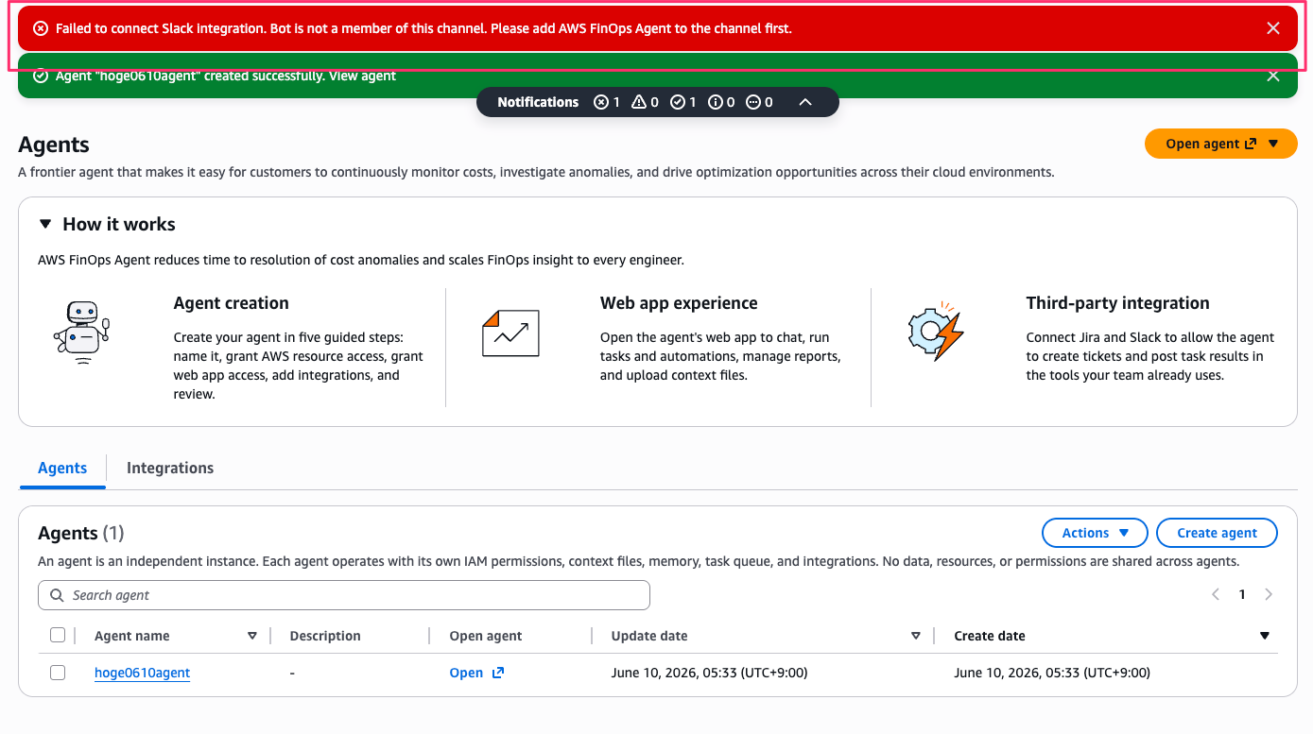Click the info count icon in Notifications bar

[716, 102]
